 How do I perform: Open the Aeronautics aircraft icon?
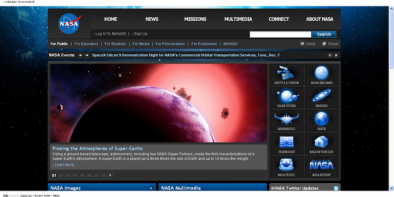pos(286,121)
